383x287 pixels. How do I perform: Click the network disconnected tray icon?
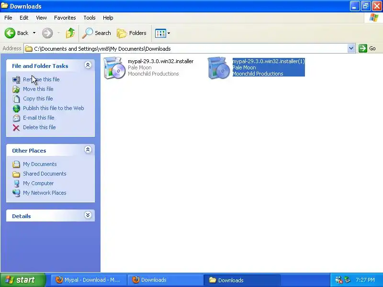338,280
